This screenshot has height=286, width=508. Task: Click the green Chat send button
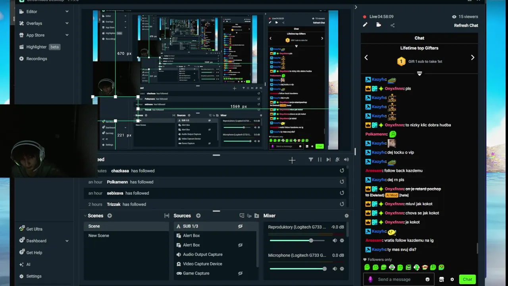[468, 279]
